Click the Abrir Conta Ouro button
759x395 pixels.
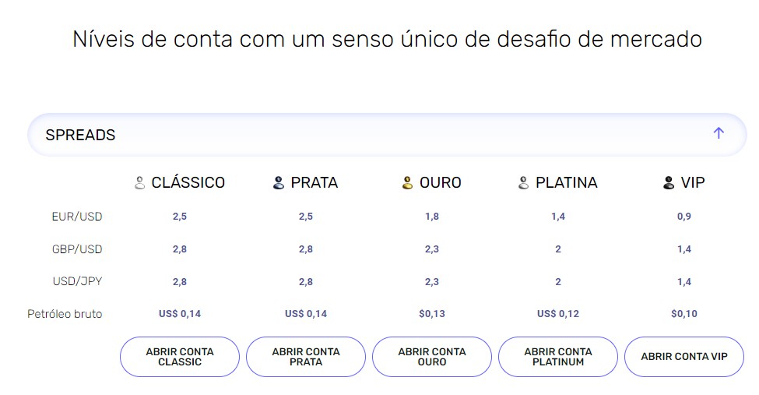432,357
